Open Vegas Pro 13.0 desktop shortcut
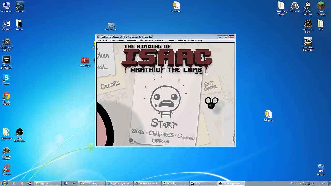 6,63
